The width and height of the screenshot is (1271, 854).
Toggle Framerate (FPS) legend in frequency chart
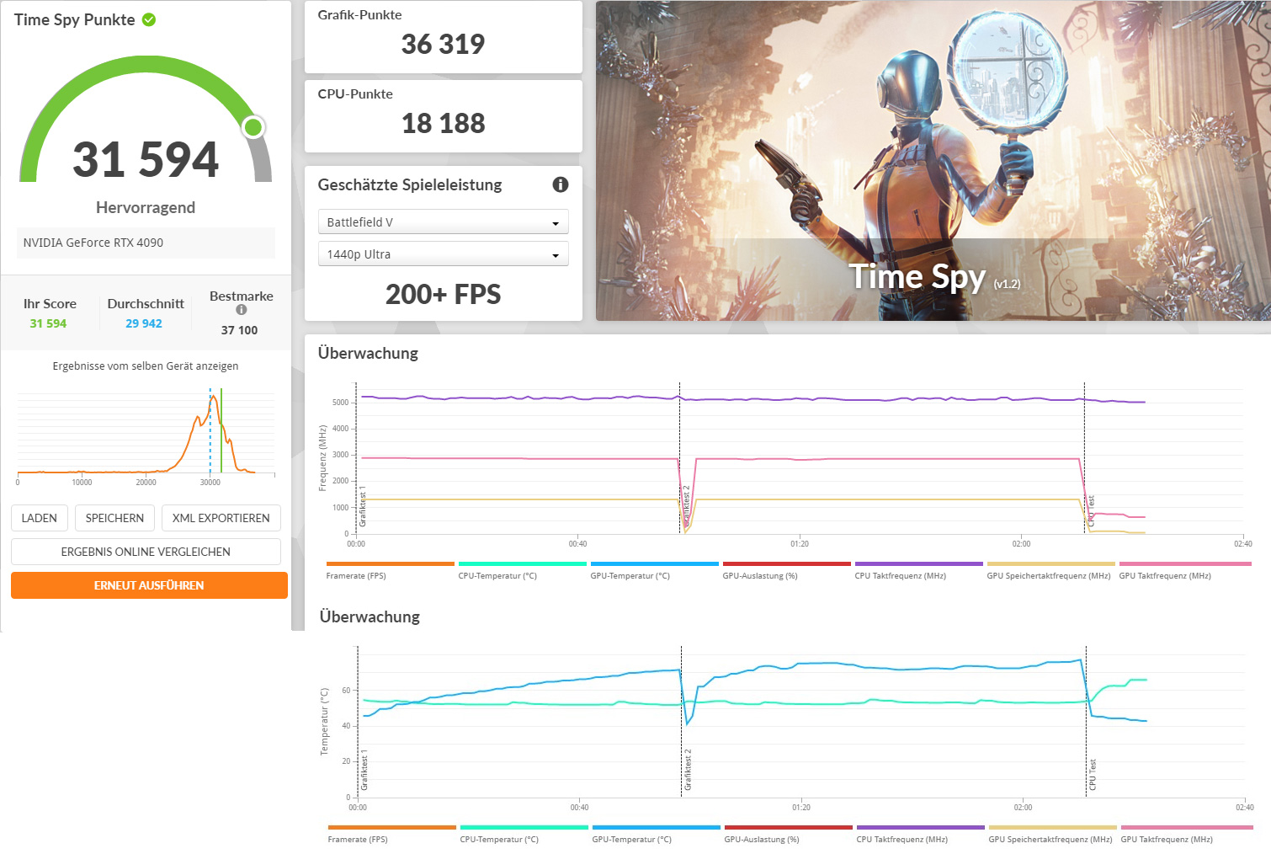pyautogui.click(x=390, y=570)
